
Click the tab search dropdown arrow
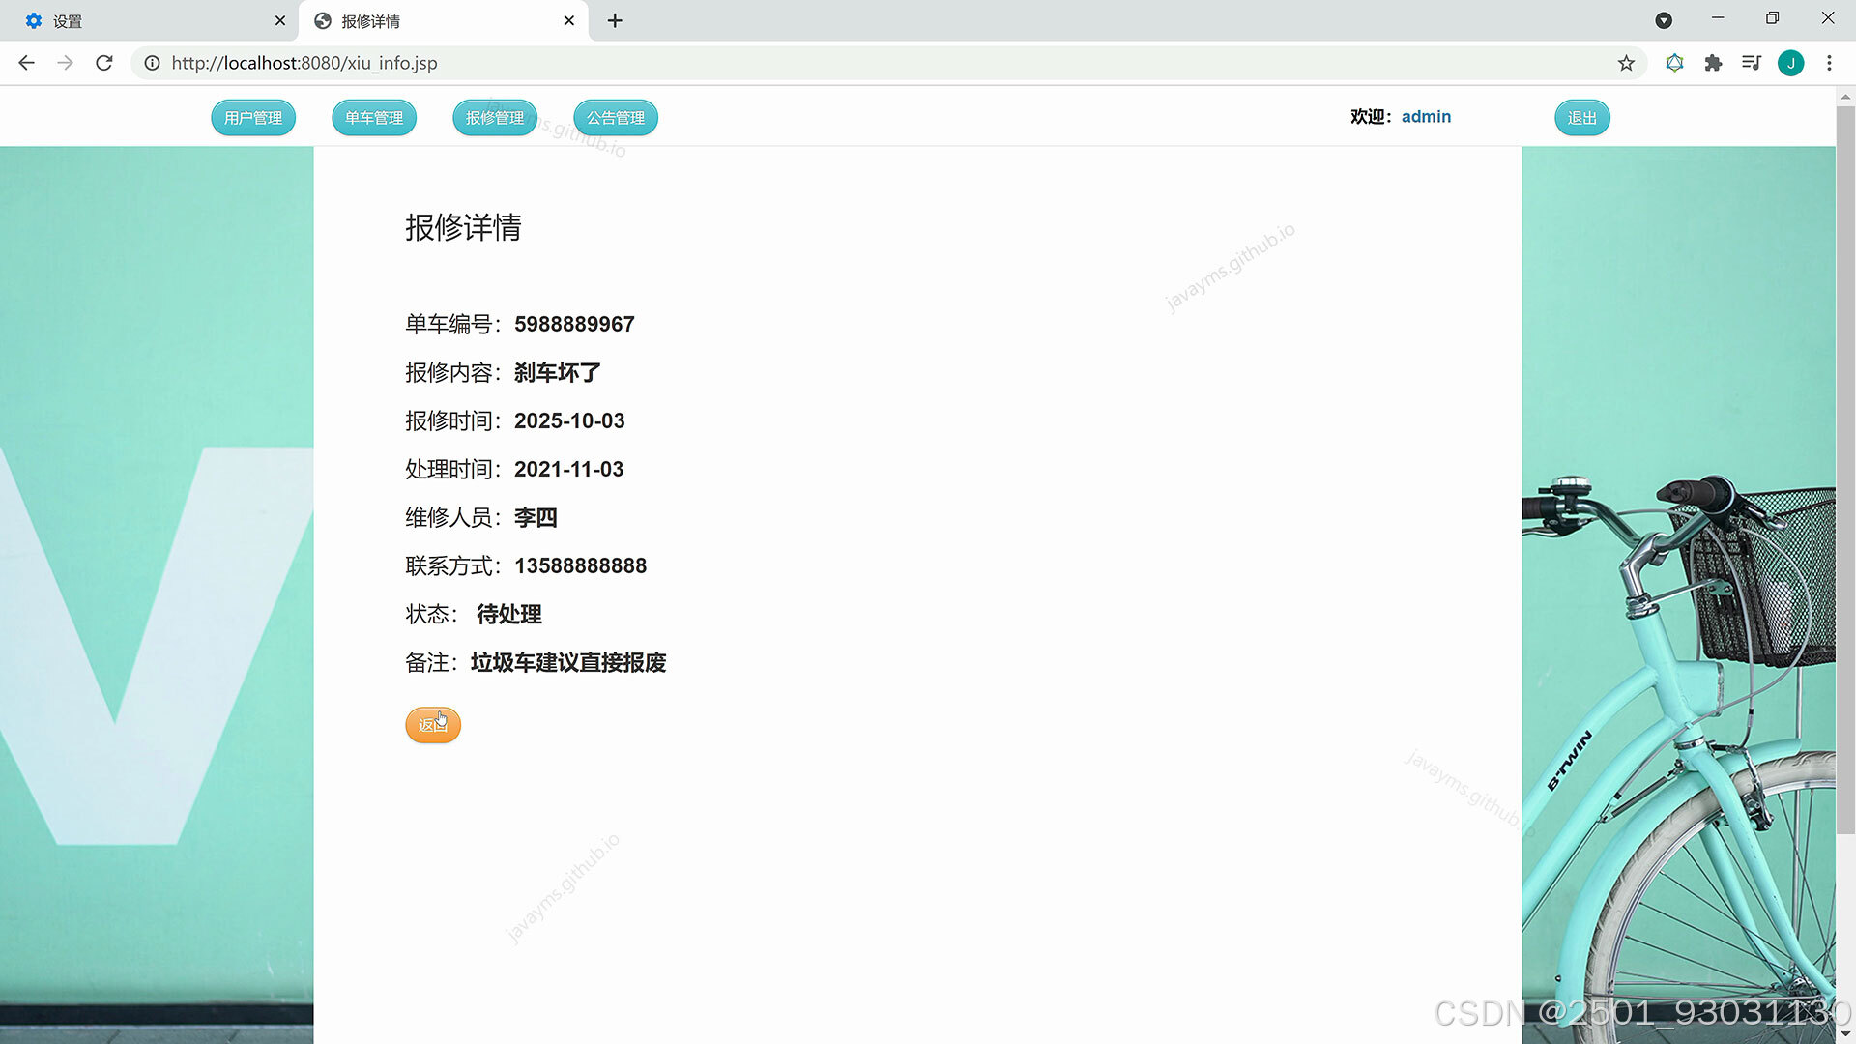coord(1664,20)
